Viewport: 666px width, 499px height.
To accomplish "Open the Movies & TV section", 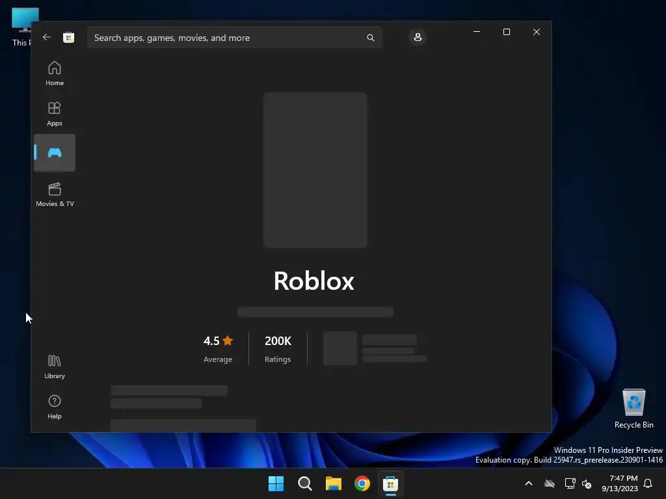I will [x=55, y=194].
